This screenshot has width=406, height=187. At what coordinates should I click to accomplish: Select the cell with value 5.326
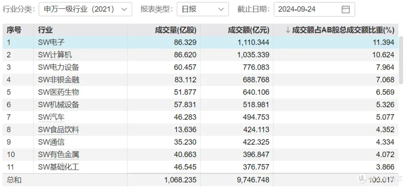tap(385, 105)
